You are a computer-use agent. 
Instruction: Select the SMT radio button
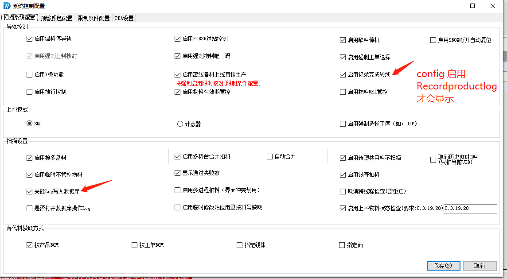tap(30, 124)
